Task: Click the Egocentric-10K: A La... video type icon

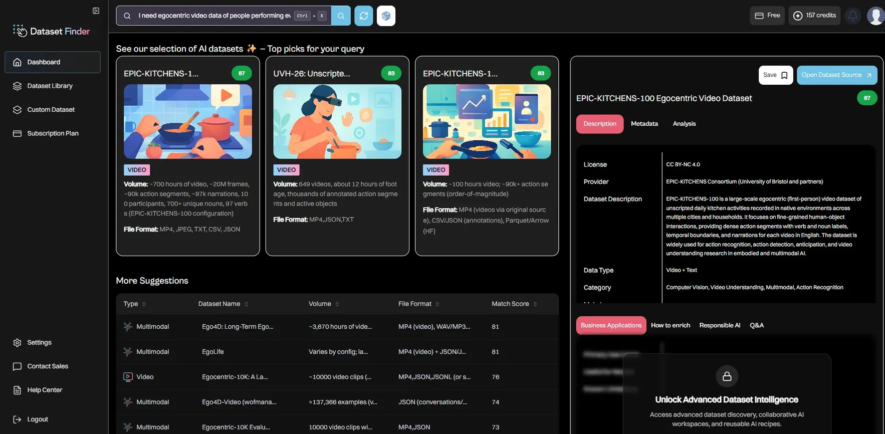Action: (x=128, y=377)
